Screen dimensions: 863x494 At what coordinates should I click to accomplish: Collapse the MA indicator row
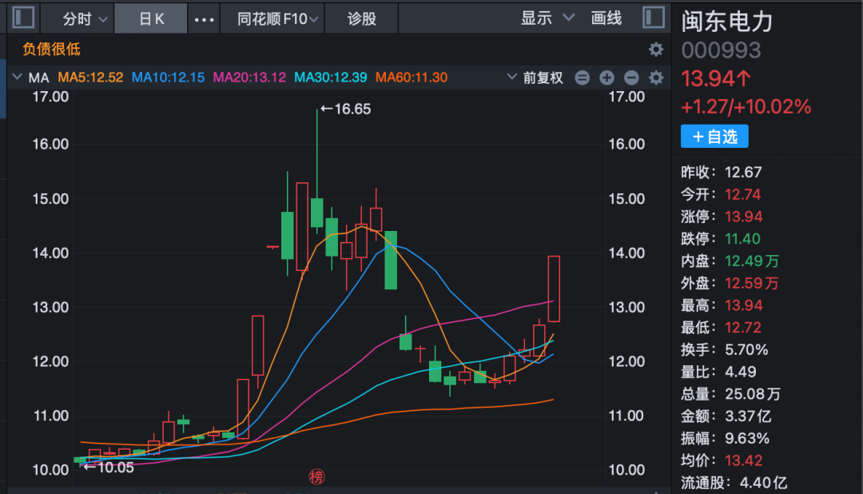pos(17,78)
